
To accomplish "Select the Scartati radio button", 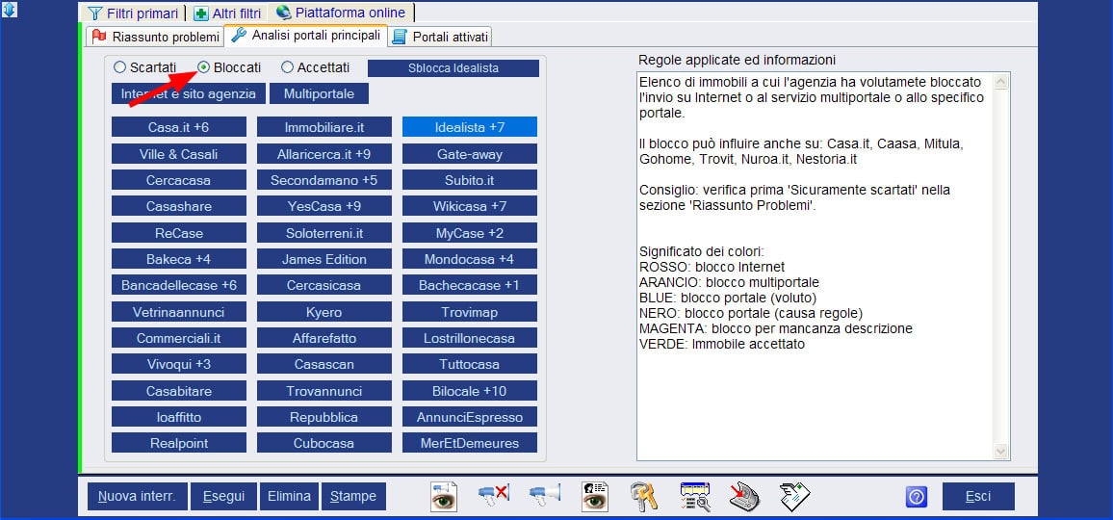I will (119, 67).
